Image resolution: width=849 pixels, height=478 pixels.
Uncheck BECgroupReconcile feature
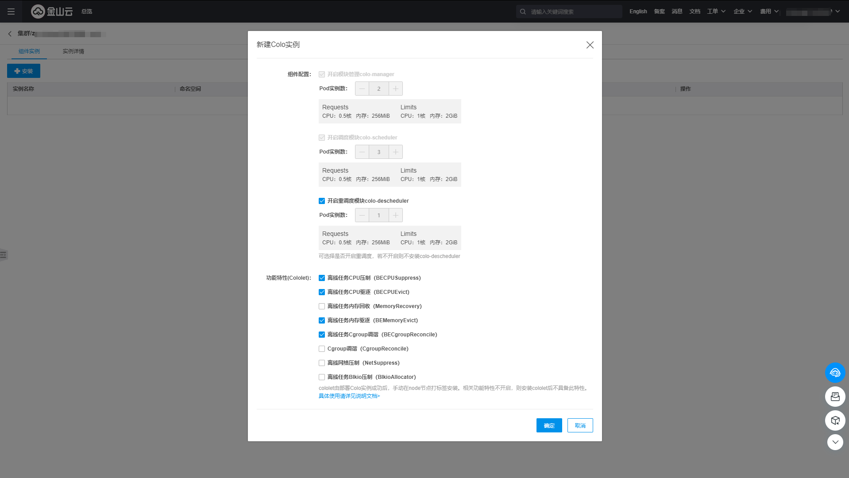[x=322, y=335]
